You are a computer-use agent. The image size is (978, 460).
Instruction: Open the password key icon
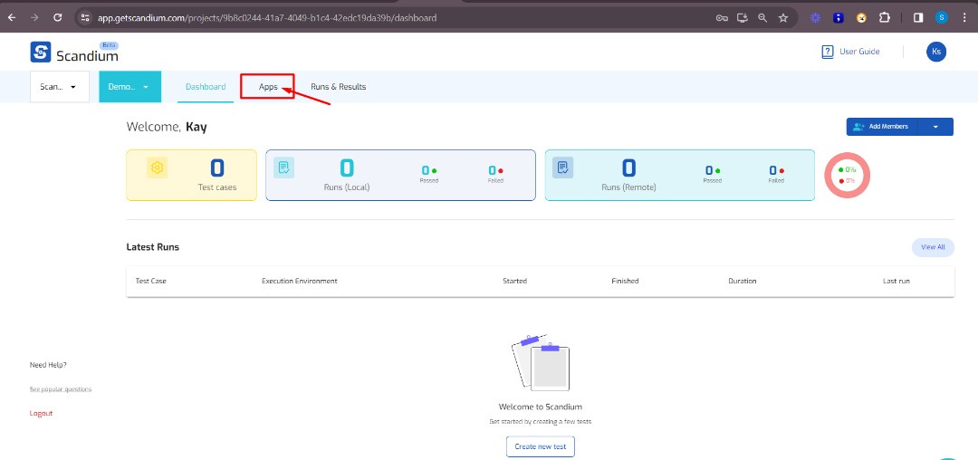(722, 18)
